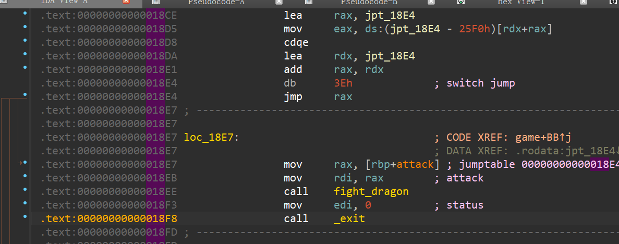Click the Pseudocode-B tab icon

click(309, 3)
